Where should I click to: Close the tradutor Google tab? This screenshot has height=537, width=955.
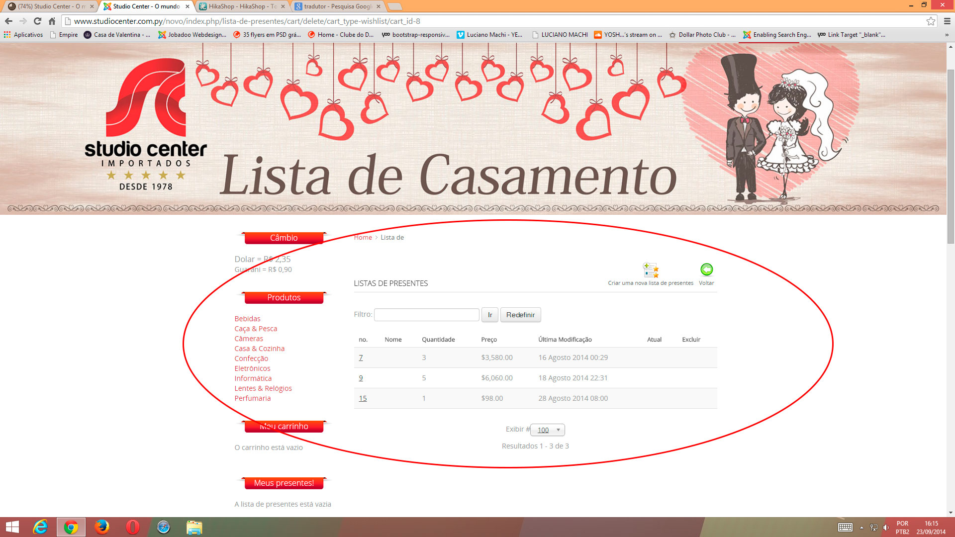379,6
